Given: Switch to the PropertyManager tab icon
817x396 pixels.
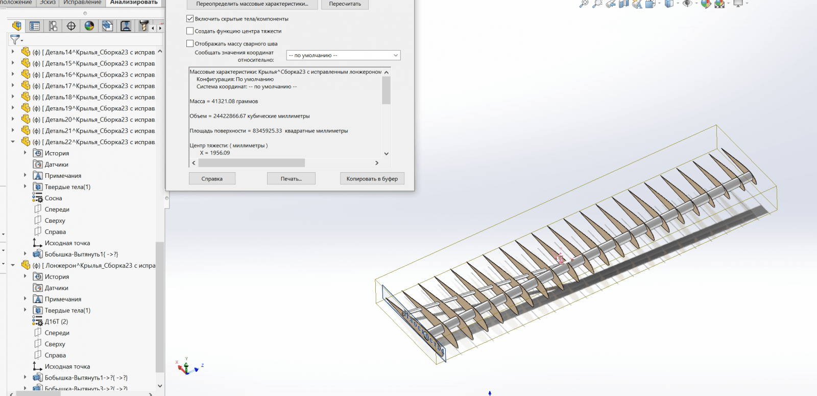Looking at the screenshot, I should (x=35, y=26).
